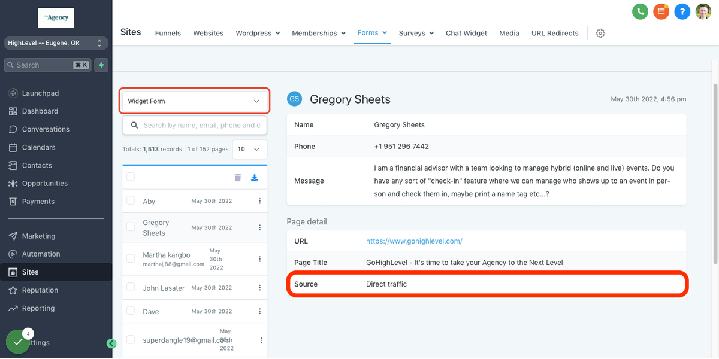The height and width of the screenshot is (359, 719).
Task: Check the box next to Gregory Sheets
Action: point(131,227)
